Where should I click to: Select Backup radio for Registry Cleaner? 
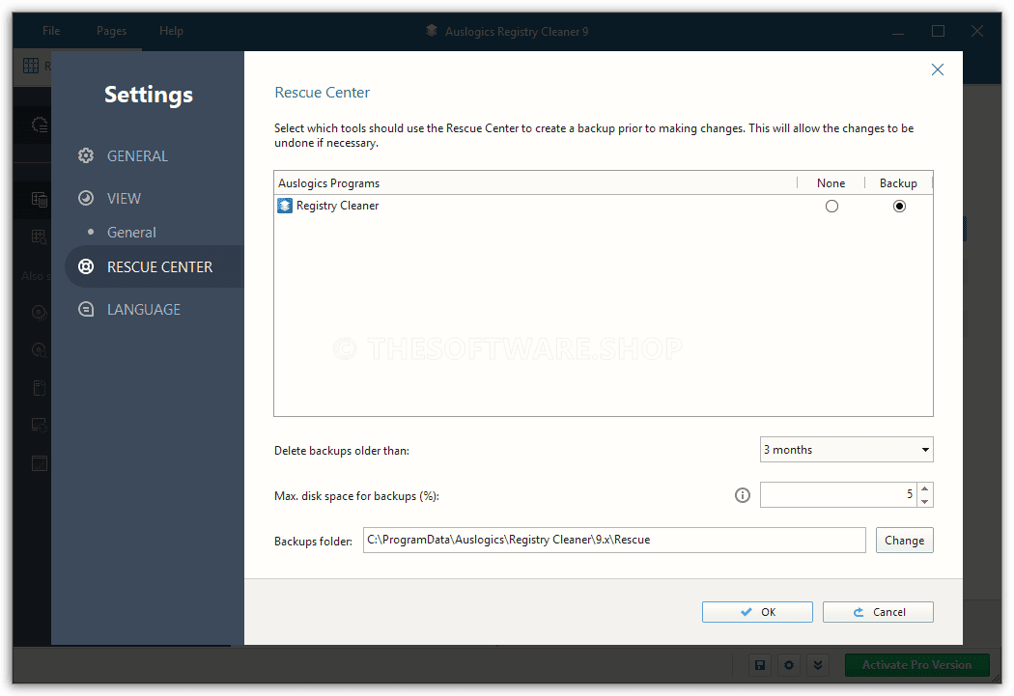(899, 207)
